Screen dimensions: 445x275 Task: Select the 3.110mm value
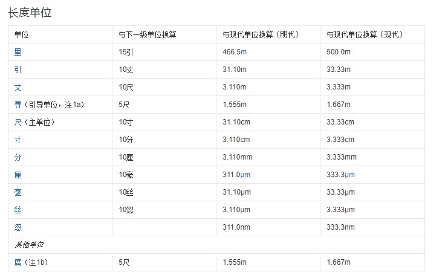pos(237,157)
